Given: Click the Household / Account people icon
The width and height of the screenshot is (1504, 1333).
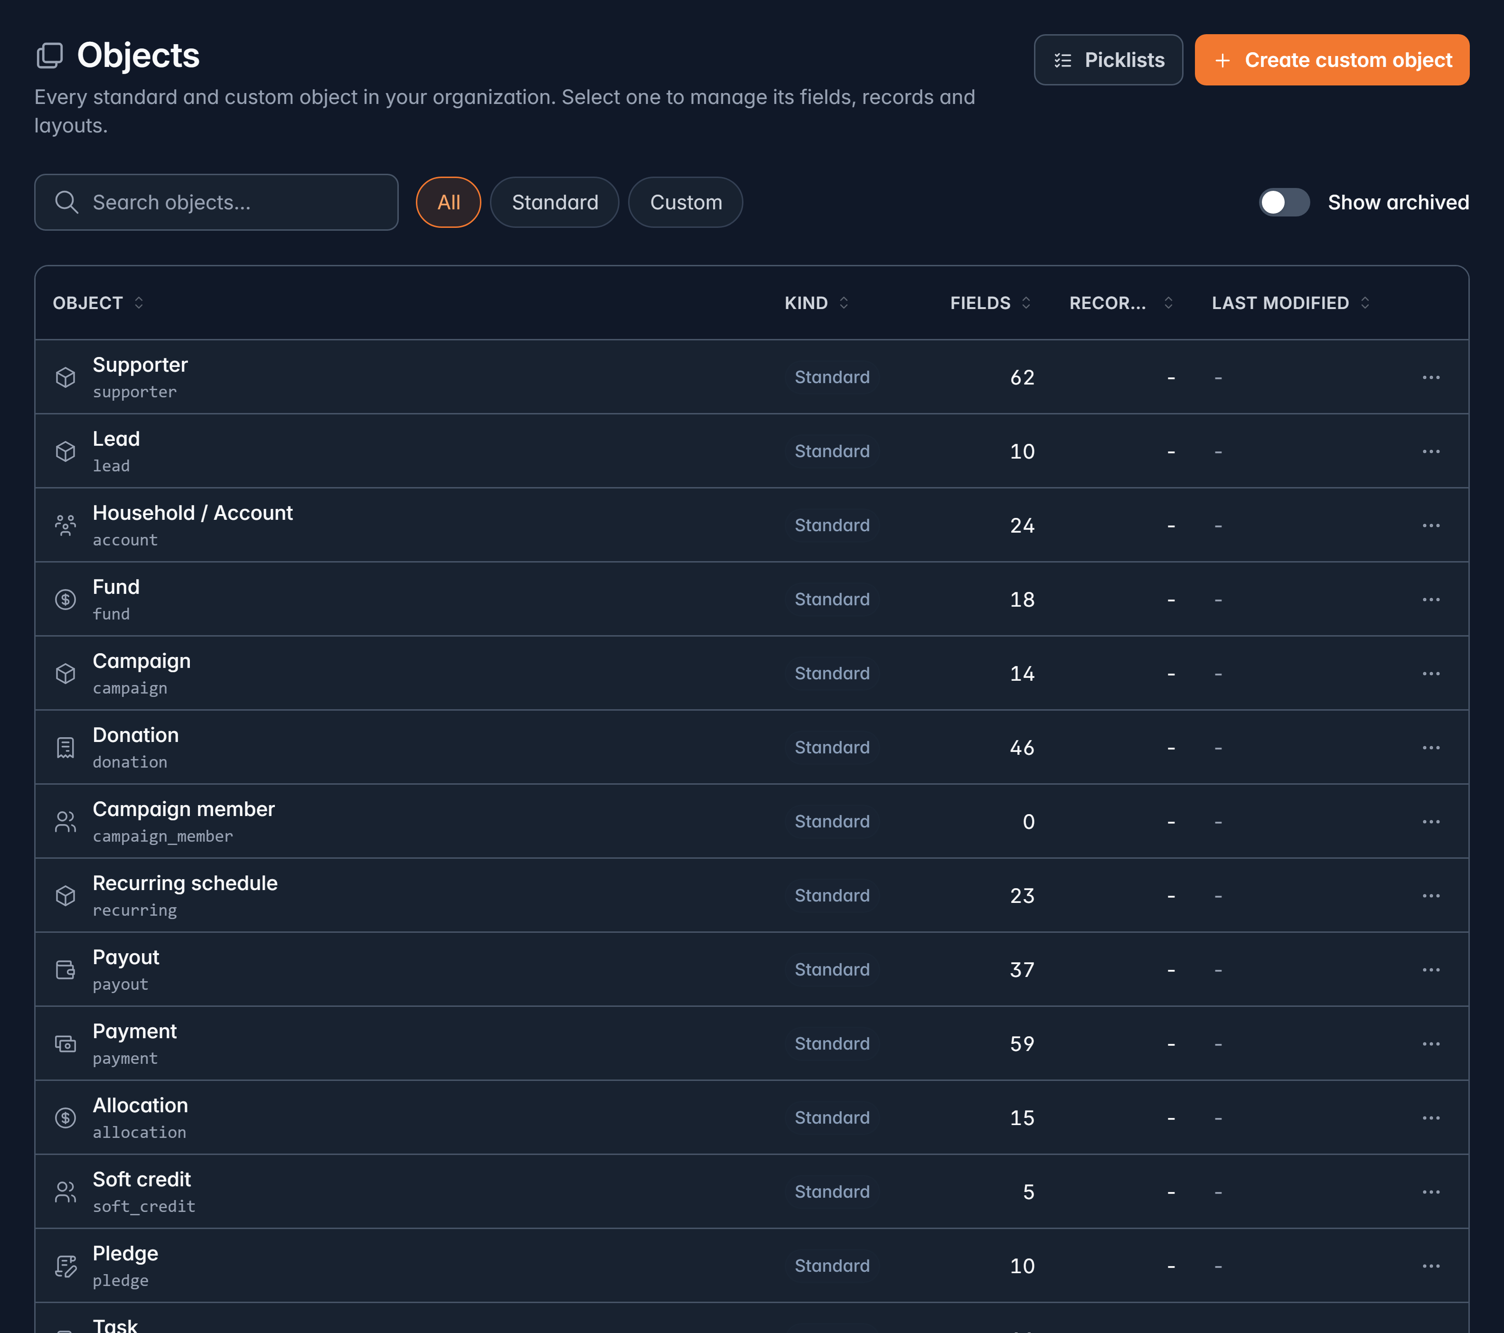Looking at the screenshot, I should click(x=66, y=525).
